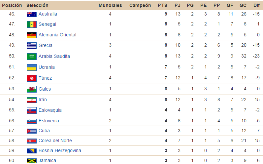Open the Eslovaquia team link
This screenshot has width=263, height=164.
click(x=50, y=110)
